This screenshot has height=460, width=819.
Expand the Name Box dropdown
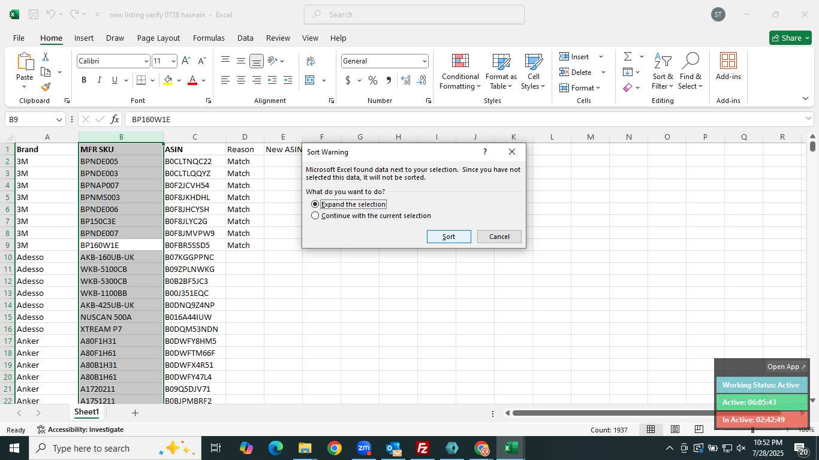click(x=59, y=119)
